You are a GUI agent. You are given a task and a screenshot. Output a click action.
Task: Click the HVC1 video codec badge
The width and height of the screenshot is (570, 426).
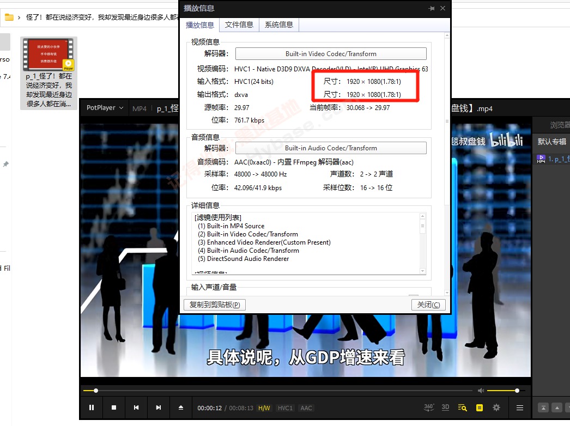(286, 408)
